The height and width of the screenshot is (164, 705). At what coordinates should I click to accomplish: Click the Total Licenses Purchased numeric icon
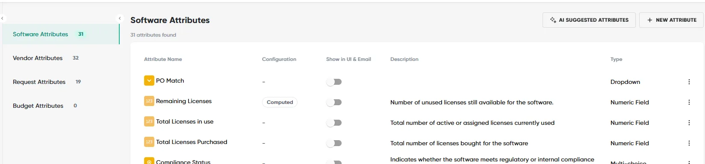coord(149,142)
